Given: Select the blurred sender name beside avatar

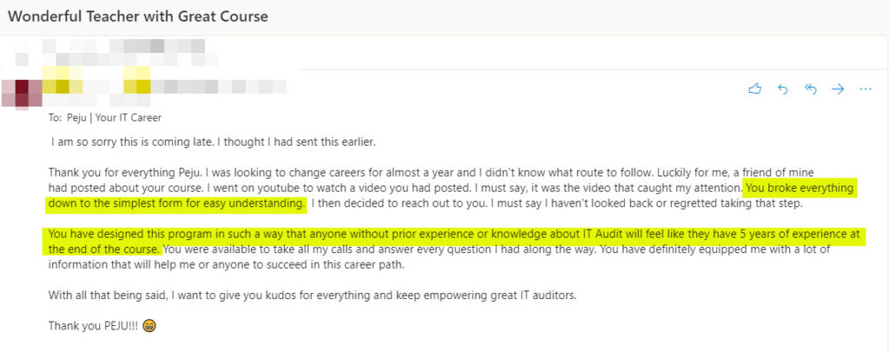Looking at the screenshot, I should click(164, 87).
